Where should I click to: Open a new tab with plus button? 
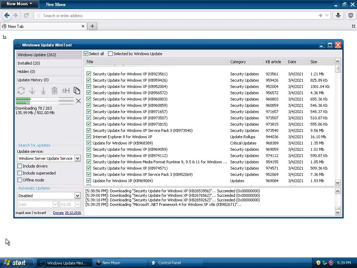[x=92, y=26]
